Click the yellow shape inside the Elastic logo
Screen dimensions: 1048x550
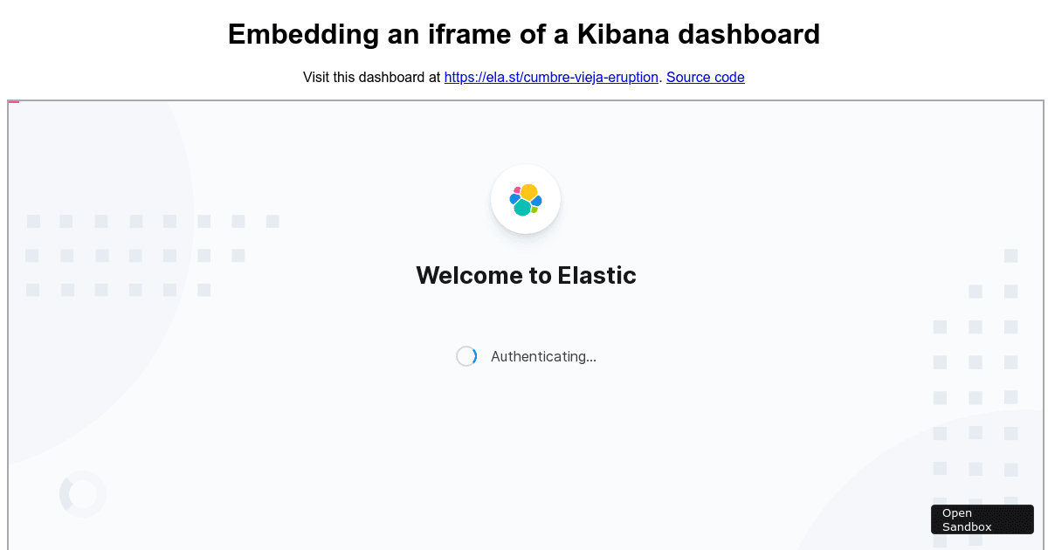(527, 192)
